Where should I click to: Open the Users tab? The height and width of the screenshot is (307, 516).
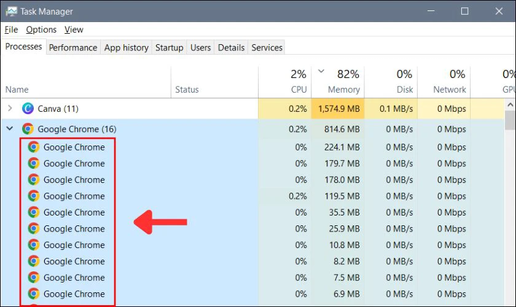[x=200, y=48]
